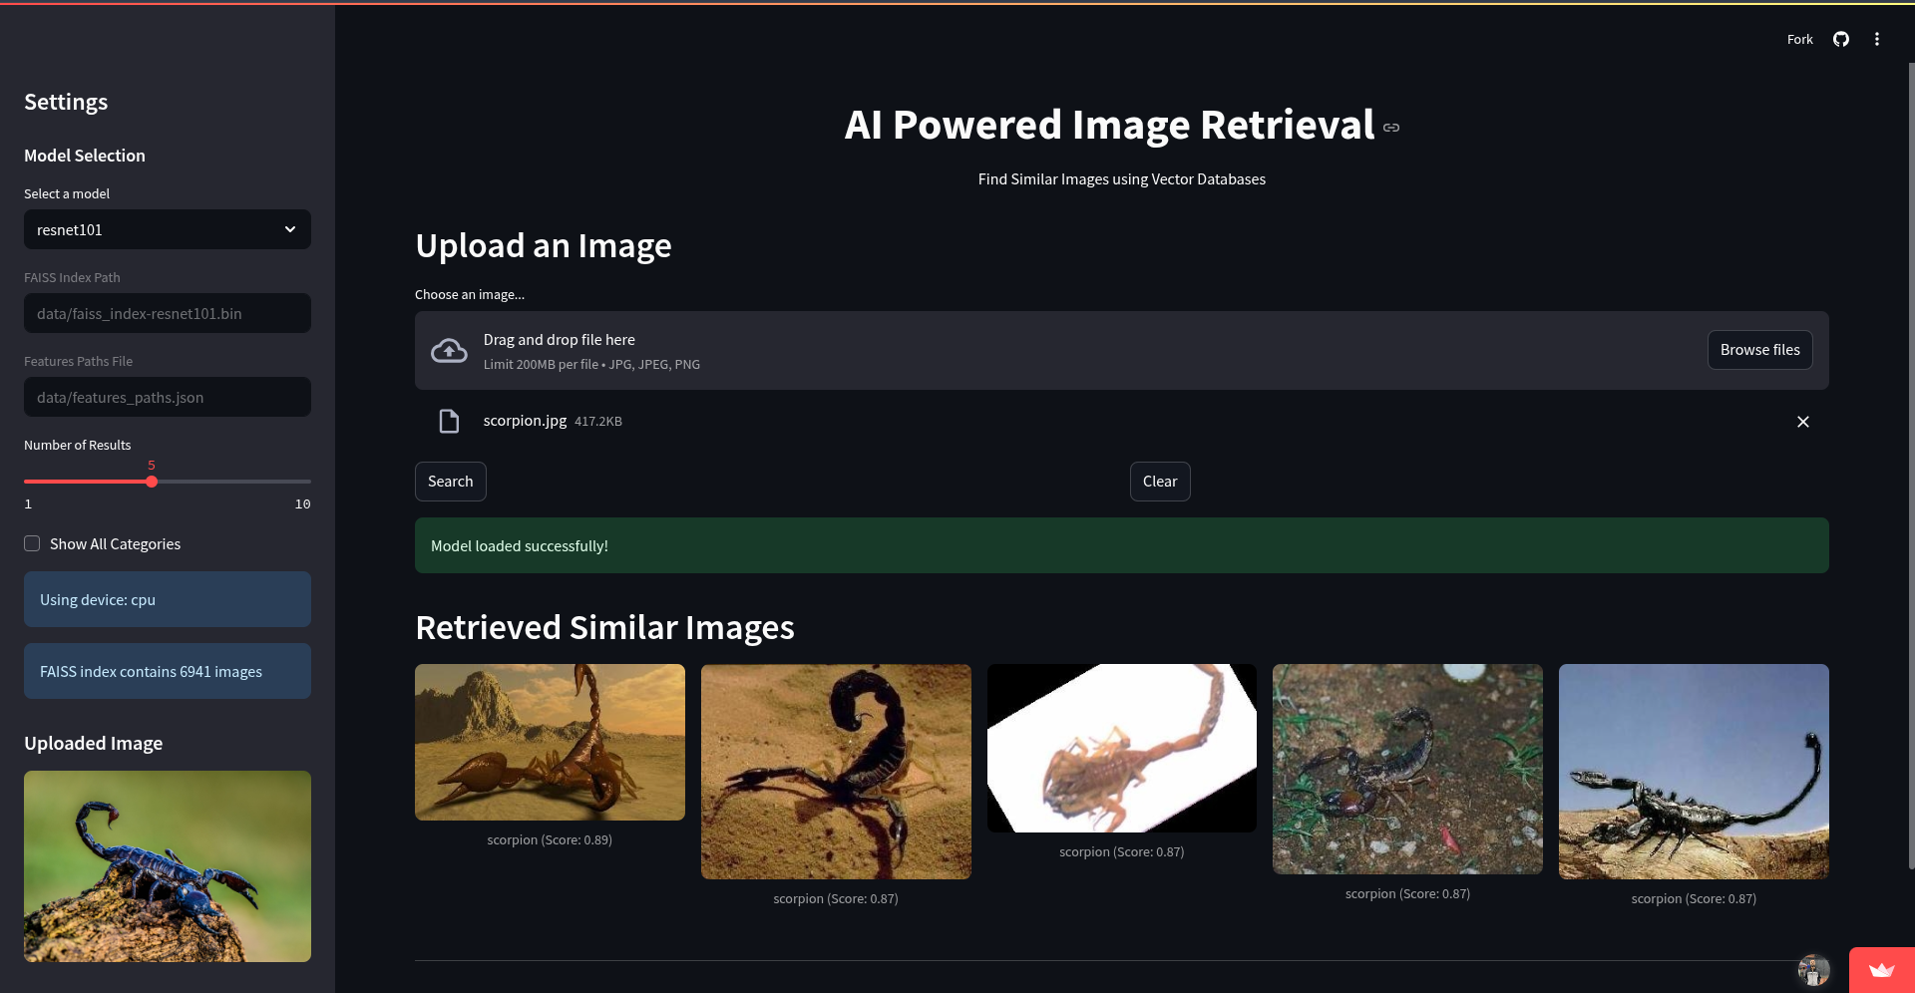Click Clear to reset results
Image resolution: width=1915 pixels, height=993 pixels.
point(1160,482)
